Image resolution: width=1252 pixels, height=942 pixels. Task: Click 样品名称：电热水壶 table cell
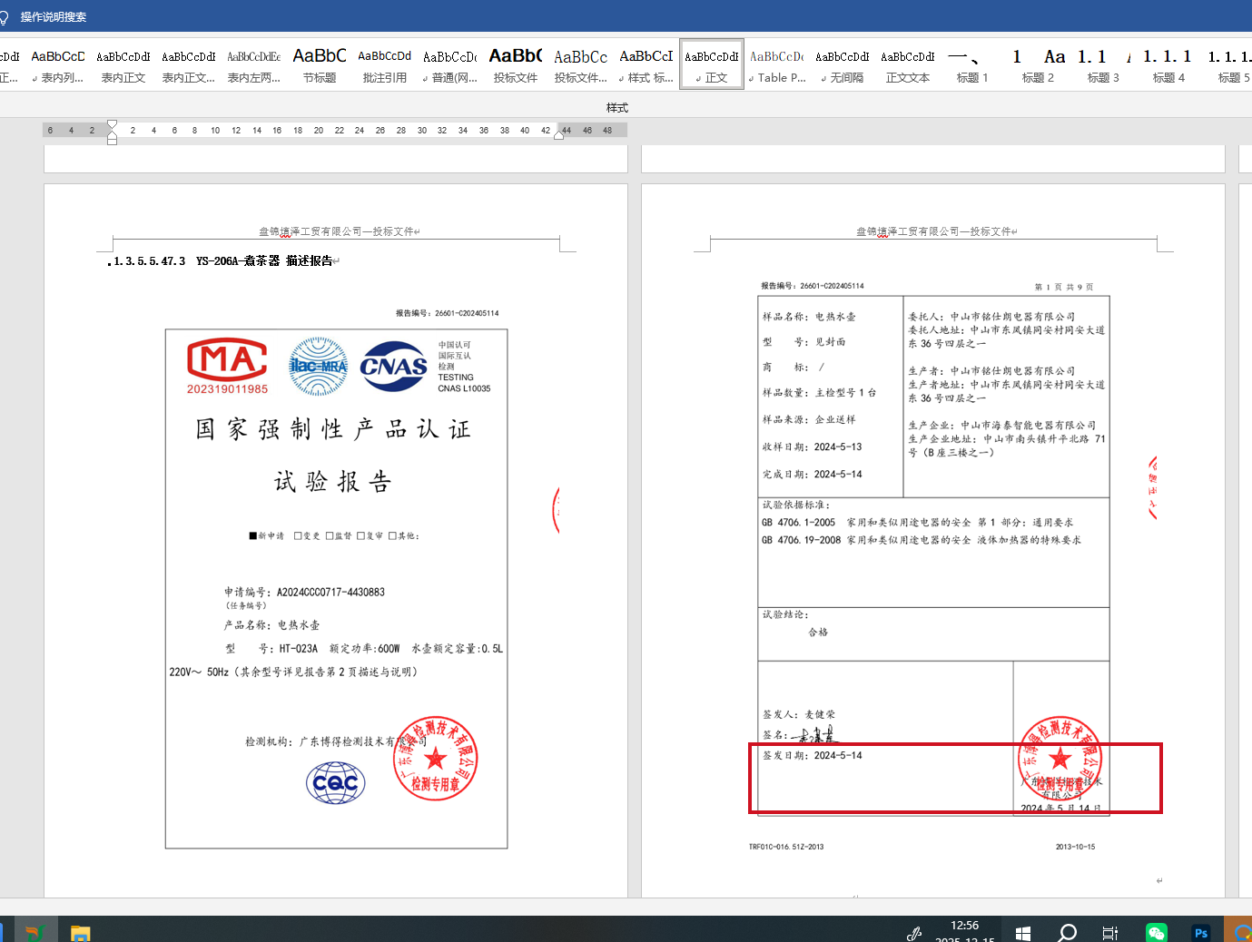tap(809, 317)
